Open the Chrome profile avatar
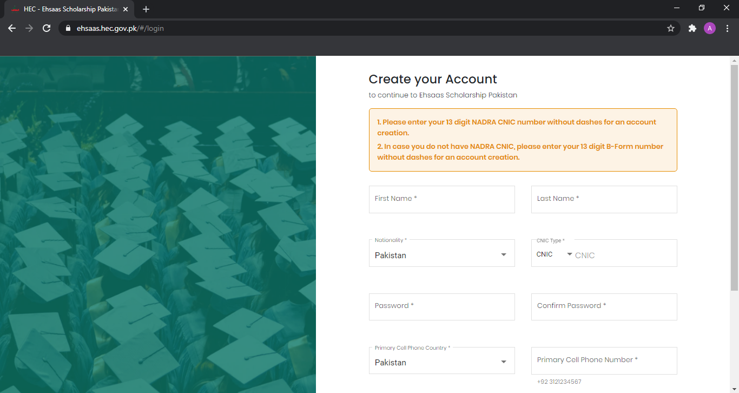Screen dimensions: 739x393 [710, 28]
